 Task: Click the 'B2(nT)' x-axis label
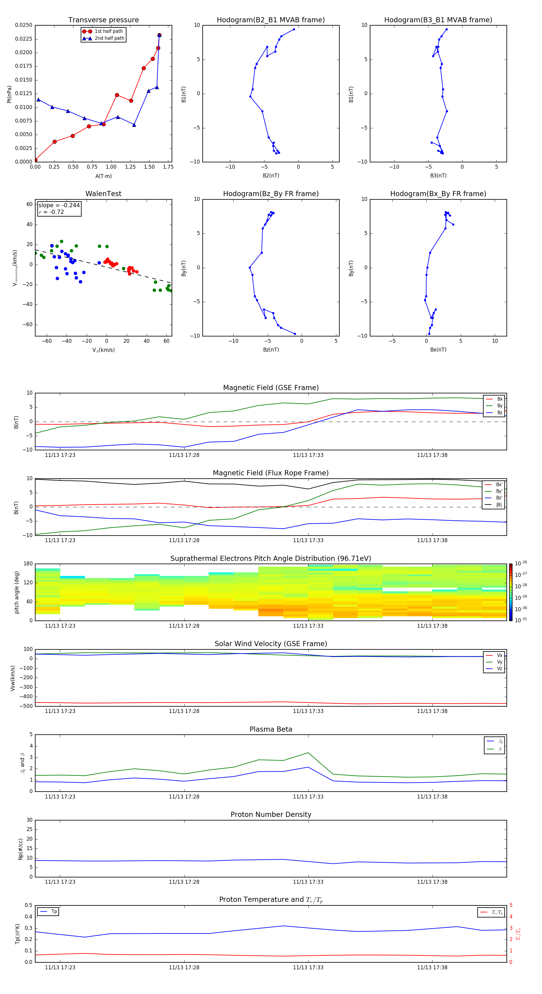[271, 176]
